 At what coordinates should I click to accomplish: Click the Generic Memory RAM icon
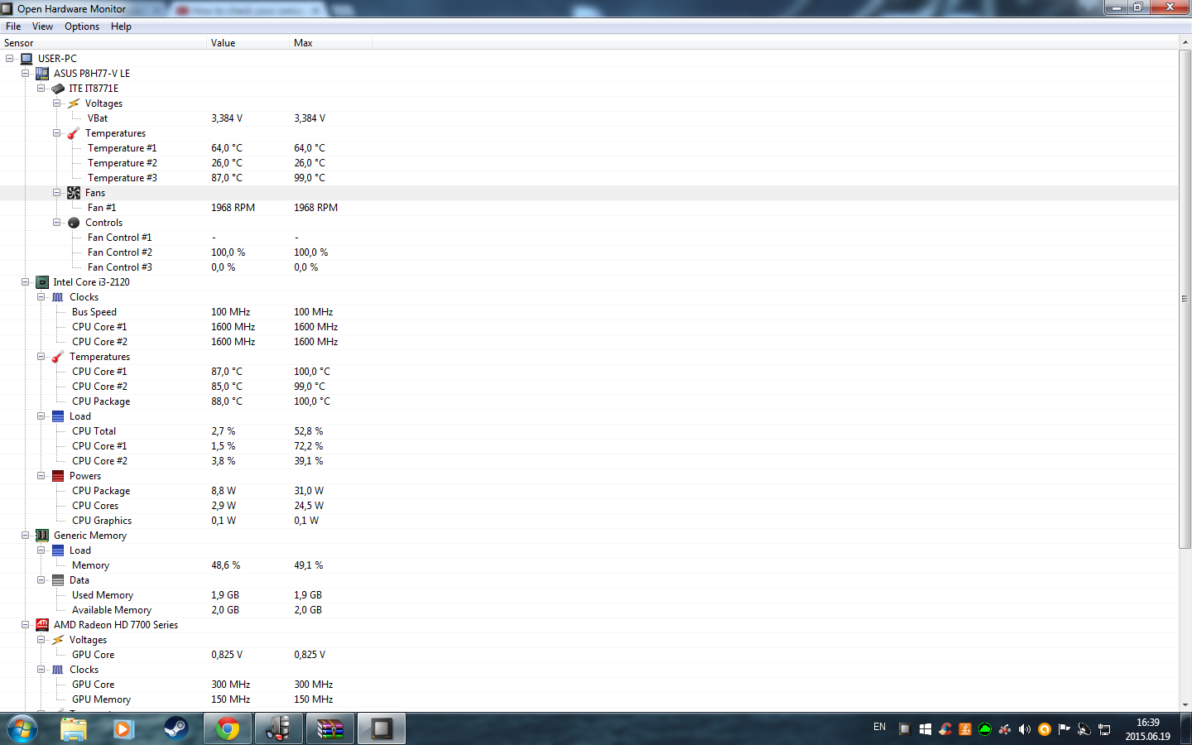point(42,536)
